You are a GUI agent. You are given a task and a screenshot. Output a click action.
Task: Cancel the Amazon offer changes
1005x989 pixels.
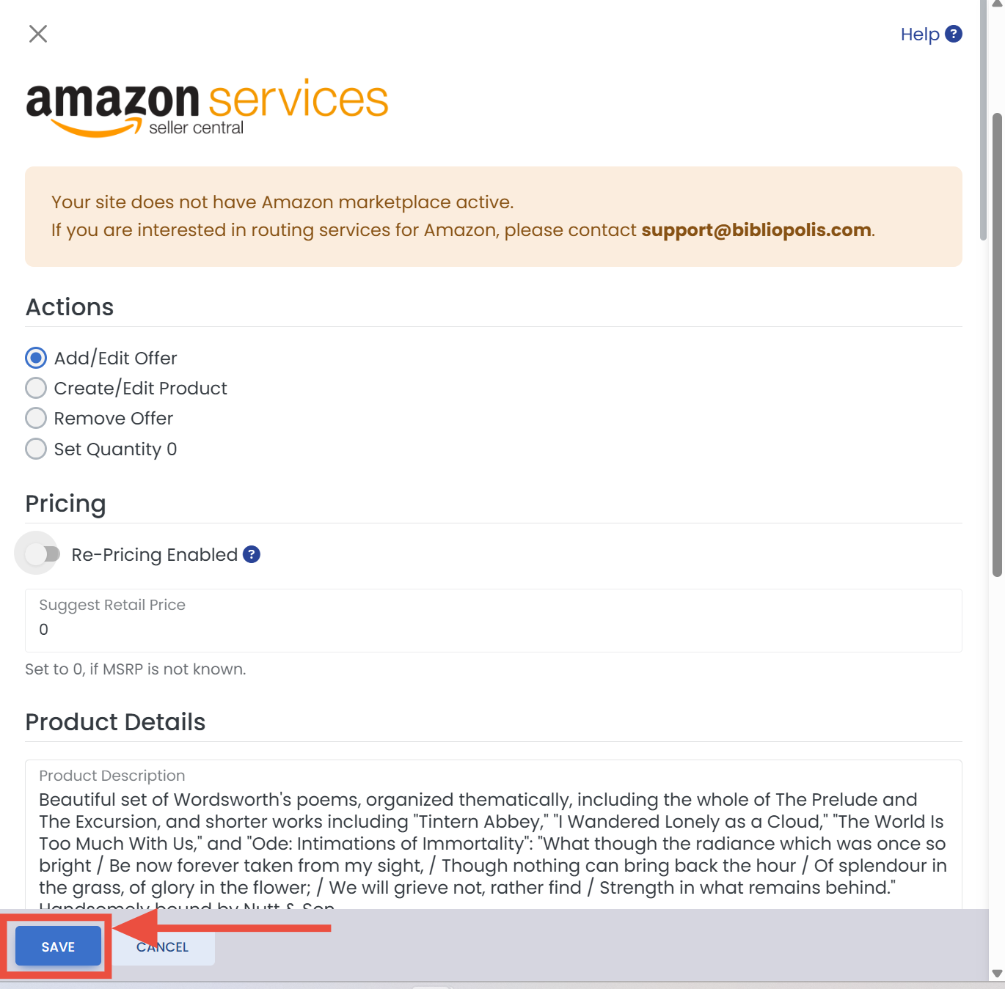pyautogui.click(x=163, y=946)
